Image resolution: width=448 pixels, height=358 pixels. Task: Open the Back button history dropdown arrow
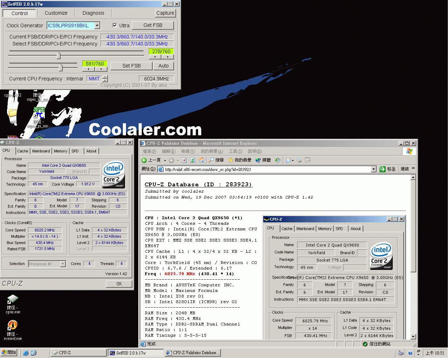pyautogui.click(x=165, y=160)
